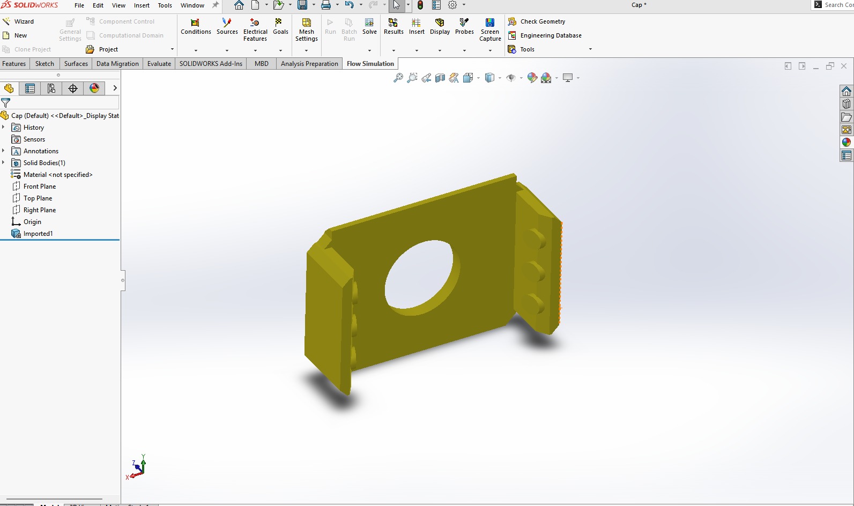Open the Display tool
The height and width of the screenshot is (506, 854).
440,27
